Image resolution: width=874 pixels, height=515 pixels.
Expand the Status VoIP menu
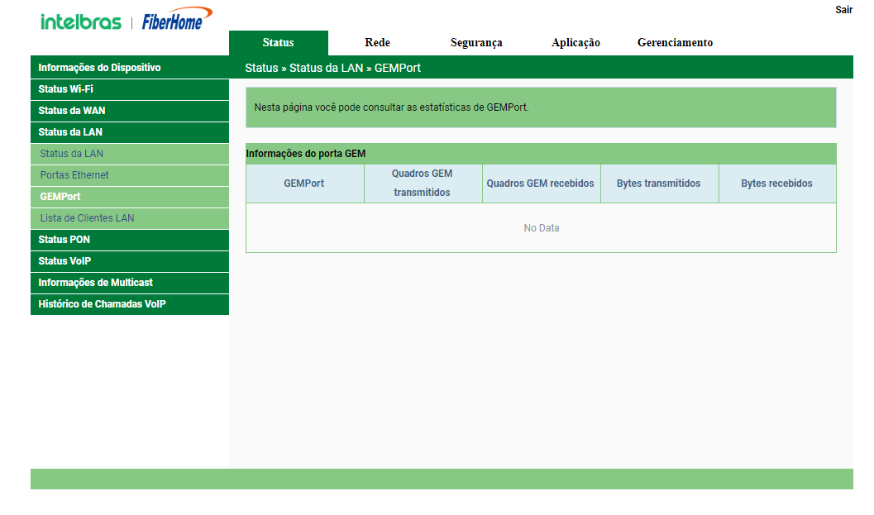(130, 261)
